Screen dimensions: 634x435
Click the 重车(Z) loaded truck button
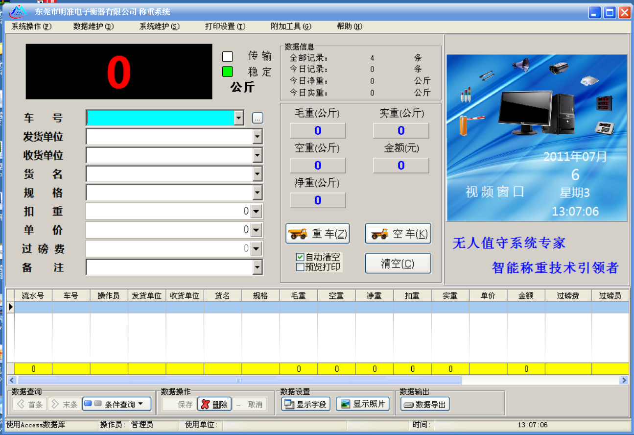click(x=318, y=234)
